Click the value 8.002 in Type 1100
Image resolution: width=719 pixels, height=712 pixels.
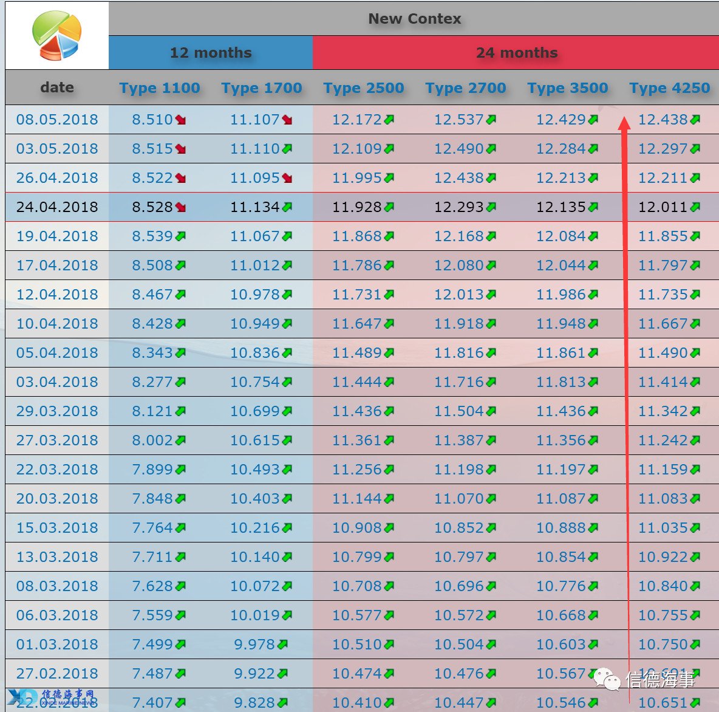point(152,440)
